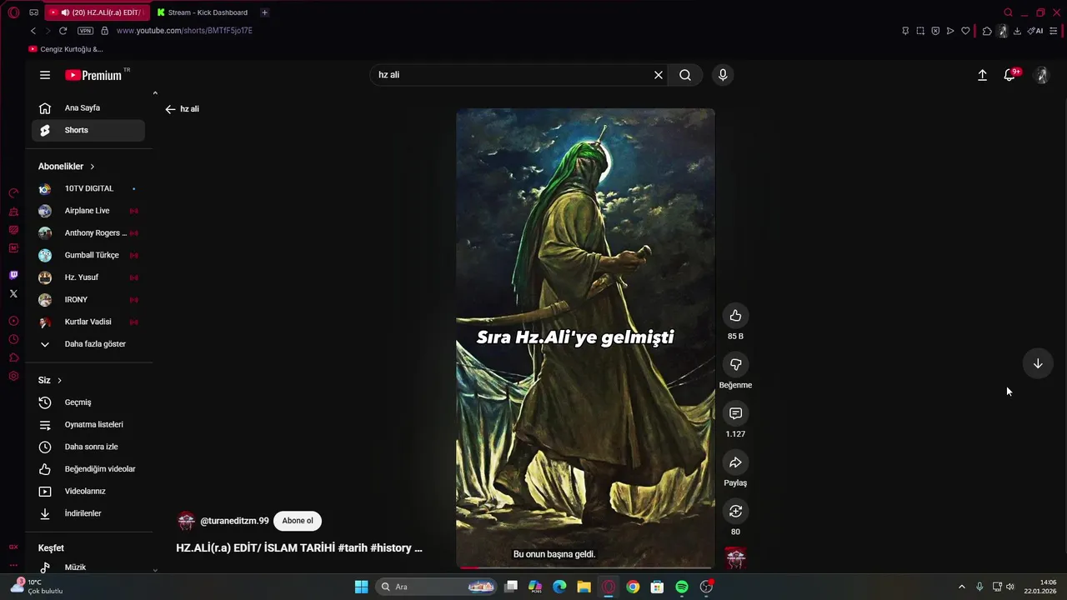Show hidden system tray icons
Screen dimensions: 1067x600
[961, 587]
